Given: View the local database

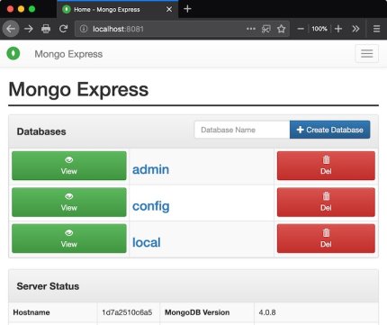Looking at the screenshot, I should coord(69,239).
